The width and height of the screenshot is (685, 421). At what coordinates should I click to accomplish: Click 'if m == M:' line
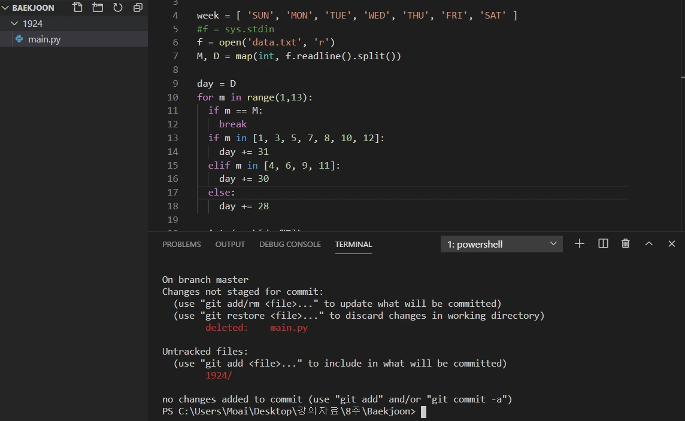pos(235,111)
